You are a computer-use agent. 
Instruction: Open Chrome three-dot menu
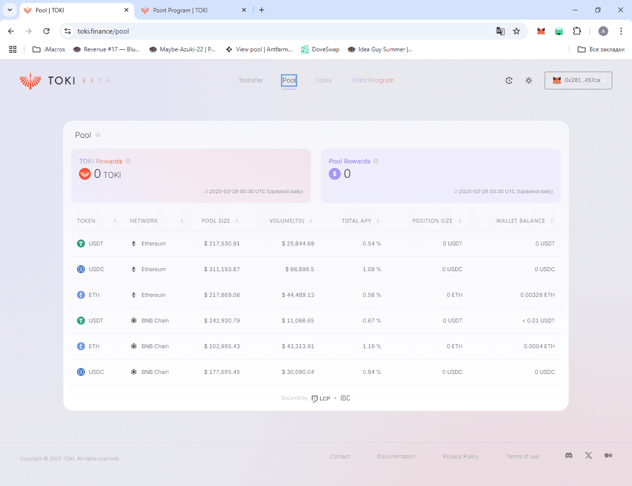[x=621, y=31]
